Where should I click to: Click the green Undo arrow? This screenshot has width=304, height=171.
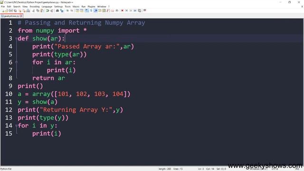47,10
